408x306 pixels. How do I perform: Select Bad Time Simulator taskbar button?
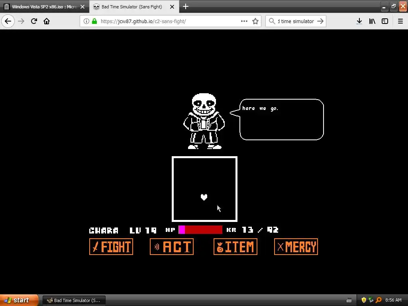(x=74, y=300)
